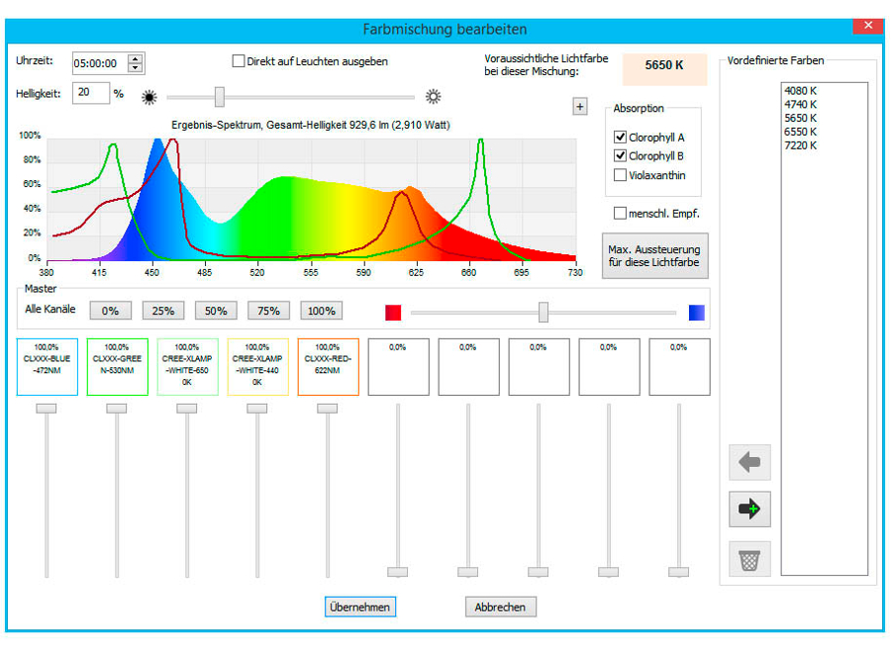
Task: Click the red color square icon
Action: pyautogui.click(x=393, y=313)
